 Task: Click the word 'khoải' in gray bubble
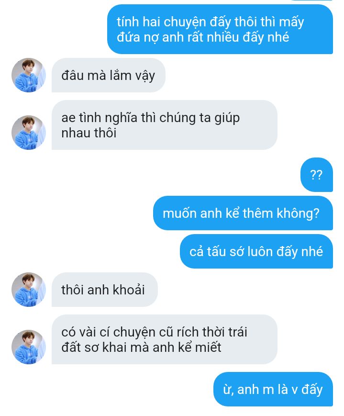coord(129,290)
